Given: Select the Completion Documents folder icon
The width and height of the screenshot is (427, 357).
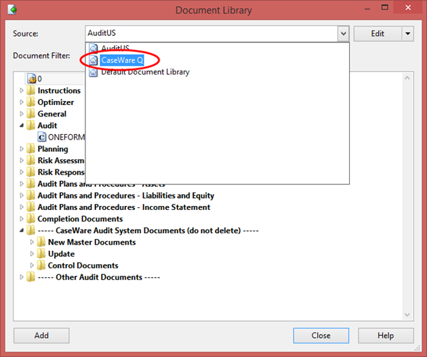Looking at the screenshot, I should (x=30, y=219).
